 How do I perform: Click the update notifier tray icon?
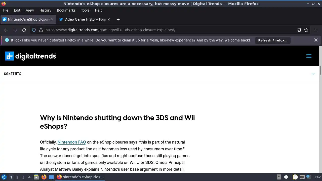point(308,177)
